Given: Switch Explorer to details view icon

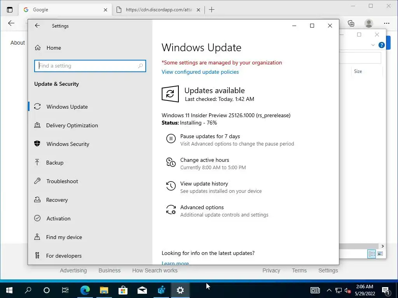Looking at the screenshot, I should click(x=372, y=254).
